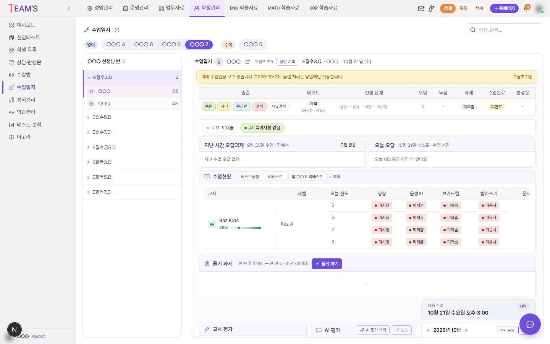Focus the 학생 검색 search field
Screen dimensions: 550x344
504,30
